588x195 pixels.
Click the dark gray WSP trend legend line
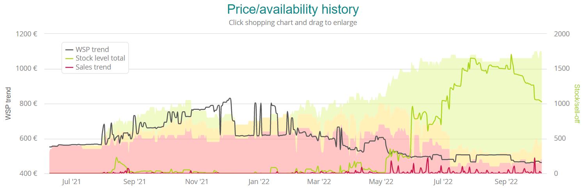tap(69, 50)
